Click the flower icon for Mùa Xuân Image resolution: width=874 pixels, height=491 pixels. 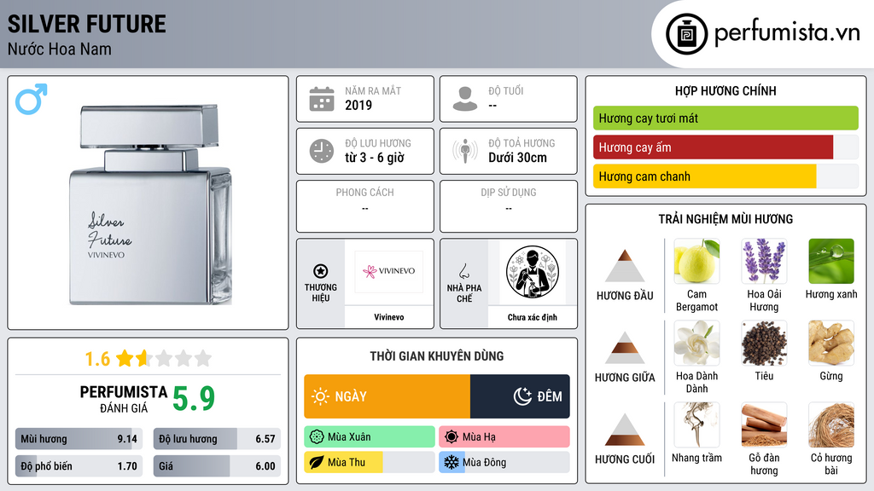(x=317, y=437)
